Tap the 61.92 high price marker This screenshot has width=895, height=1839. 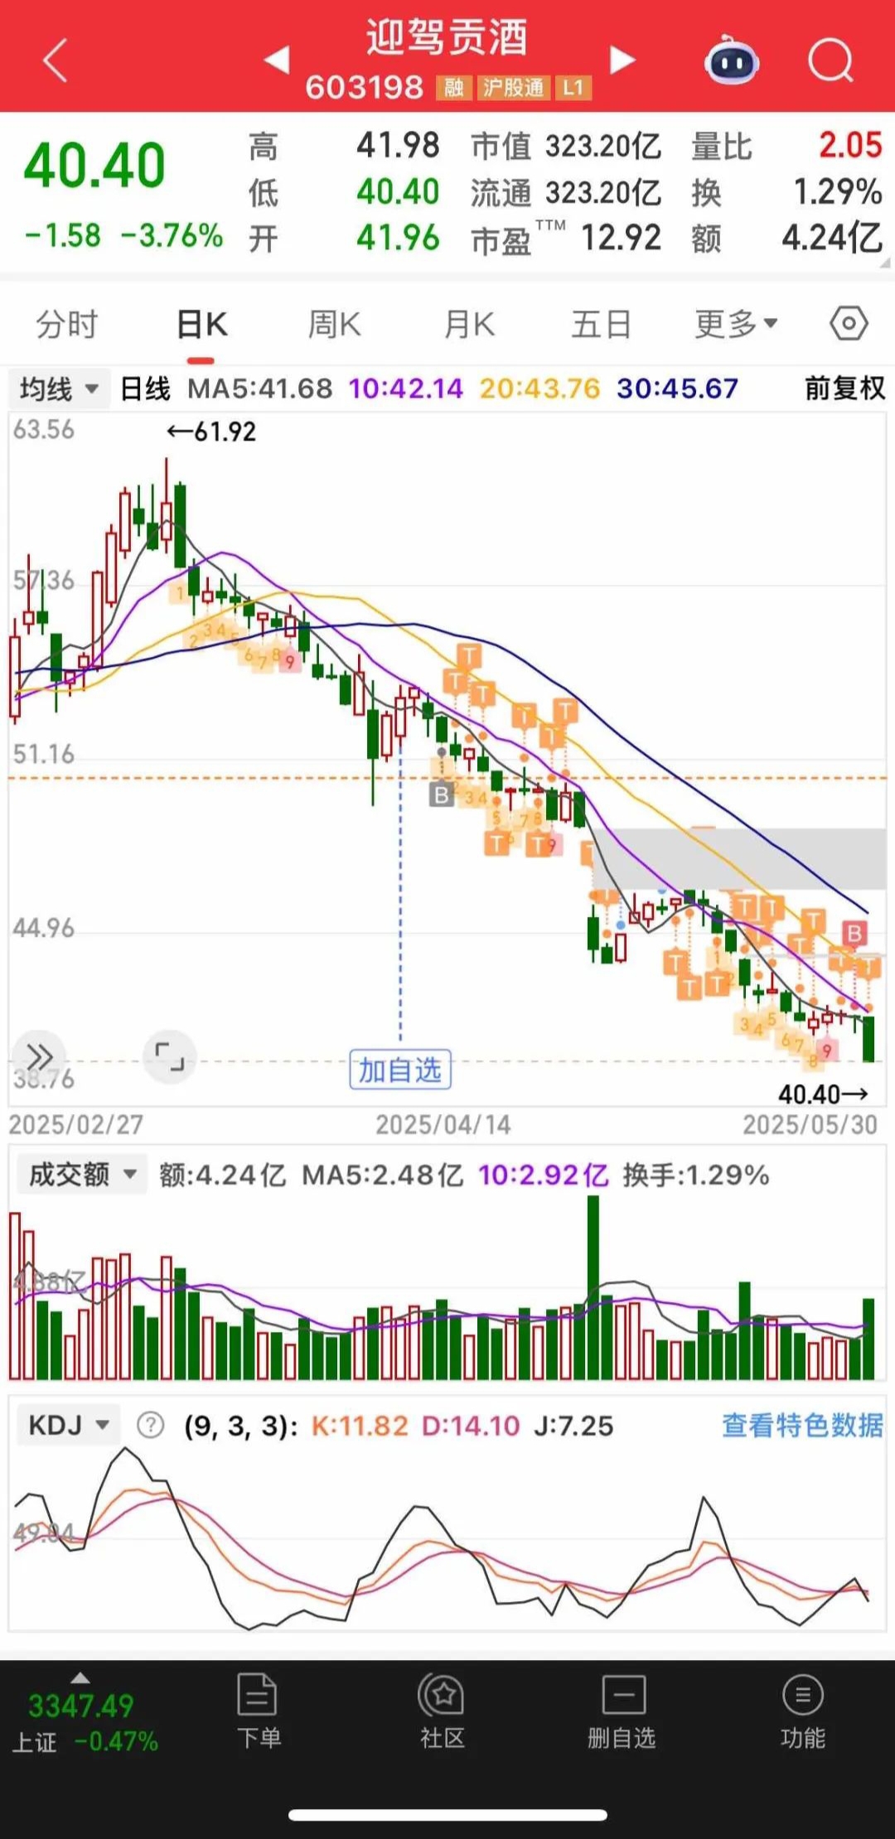[x=211, y=432]
